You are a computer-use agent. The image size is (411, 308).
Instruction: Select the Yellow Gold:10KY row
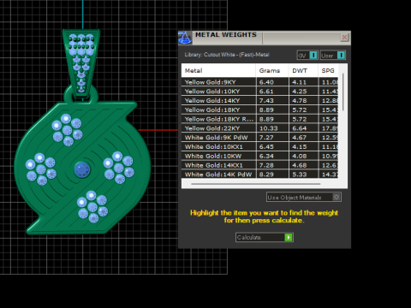pyautogui.click(x=259, y=92)
